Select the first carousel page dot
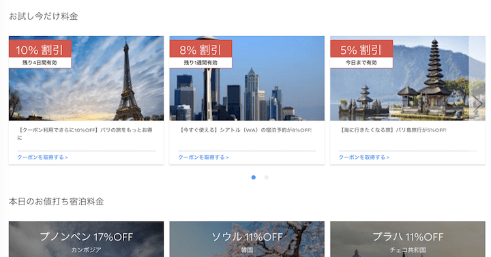The width and height of the screenshot is (491, 257). 253,177
